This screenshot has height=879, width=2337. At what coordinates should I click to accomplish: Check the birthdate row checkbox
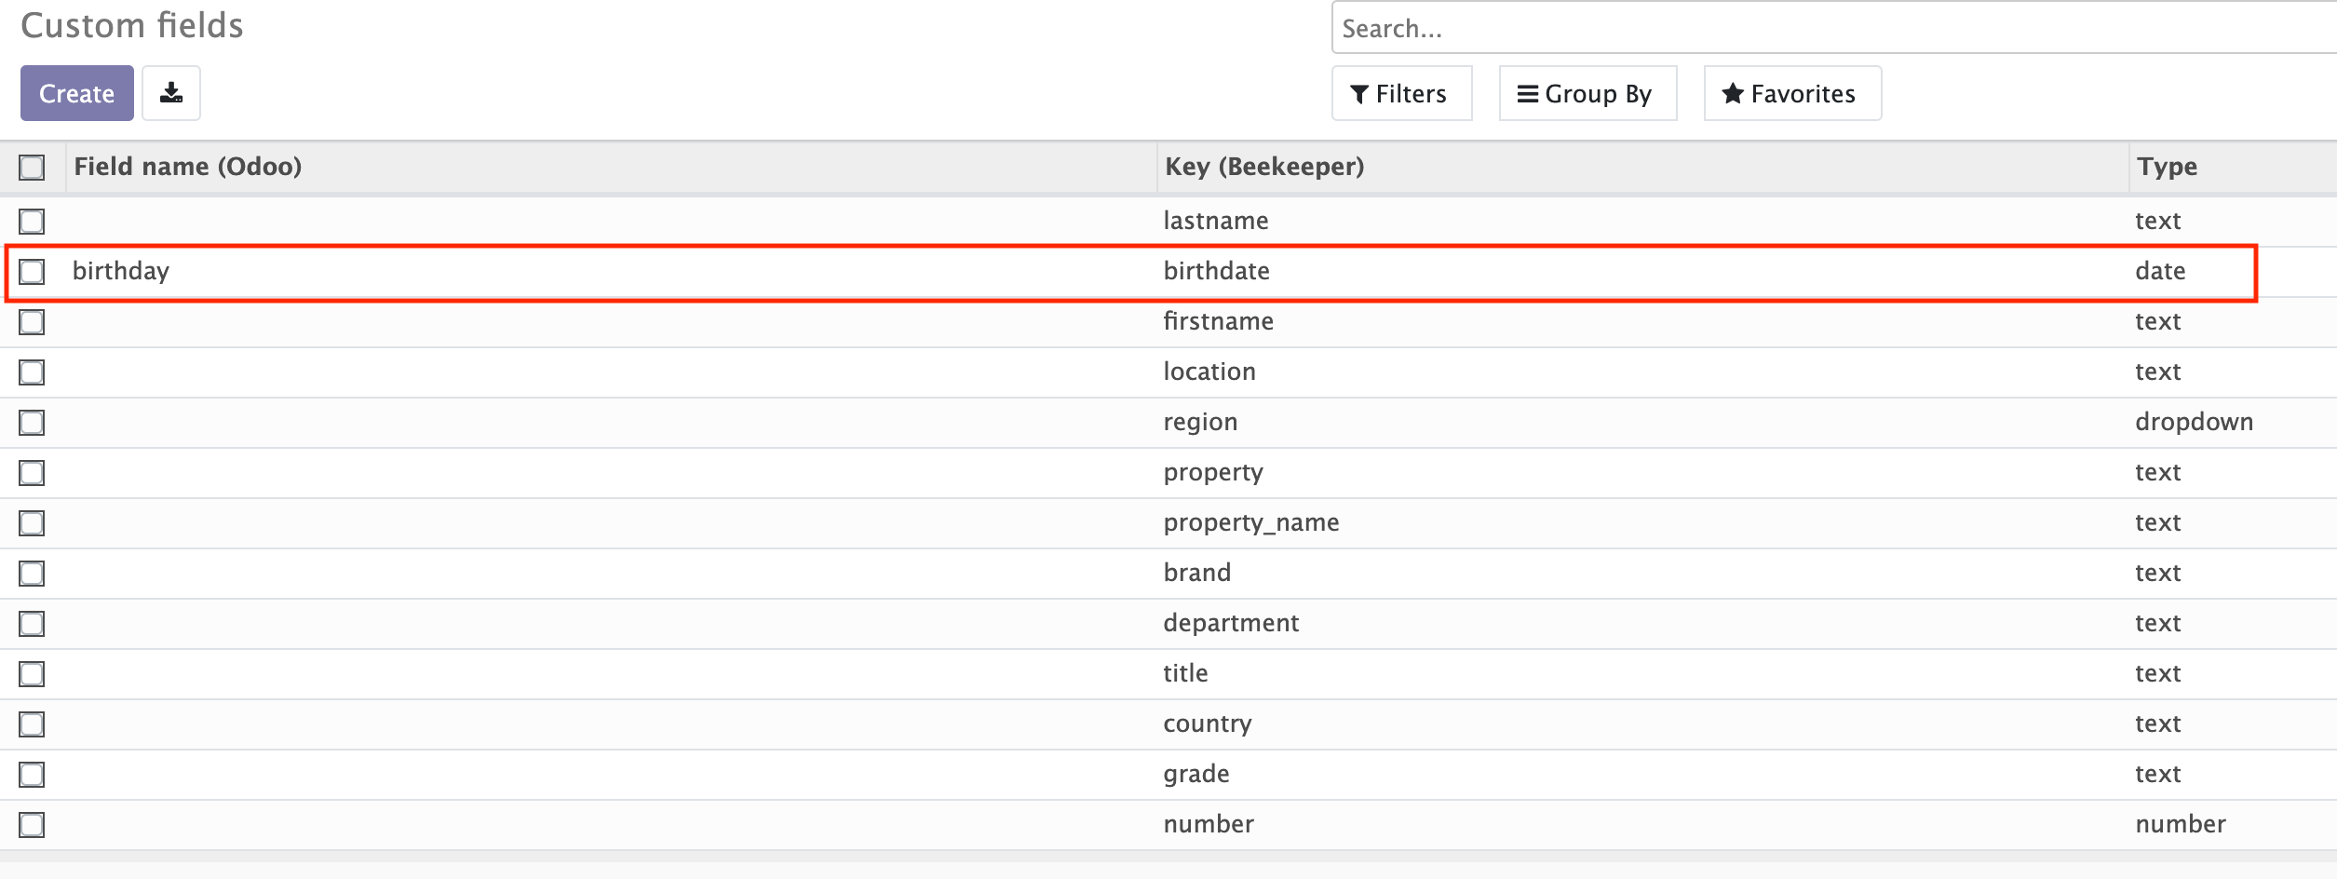(32, 272)
